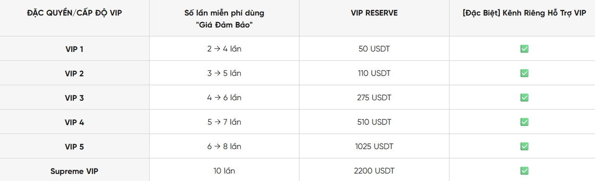Viewport: 595px width, 181px height.
Task: Click the 2 → 4 lần cell
Action: pos(224,49)
